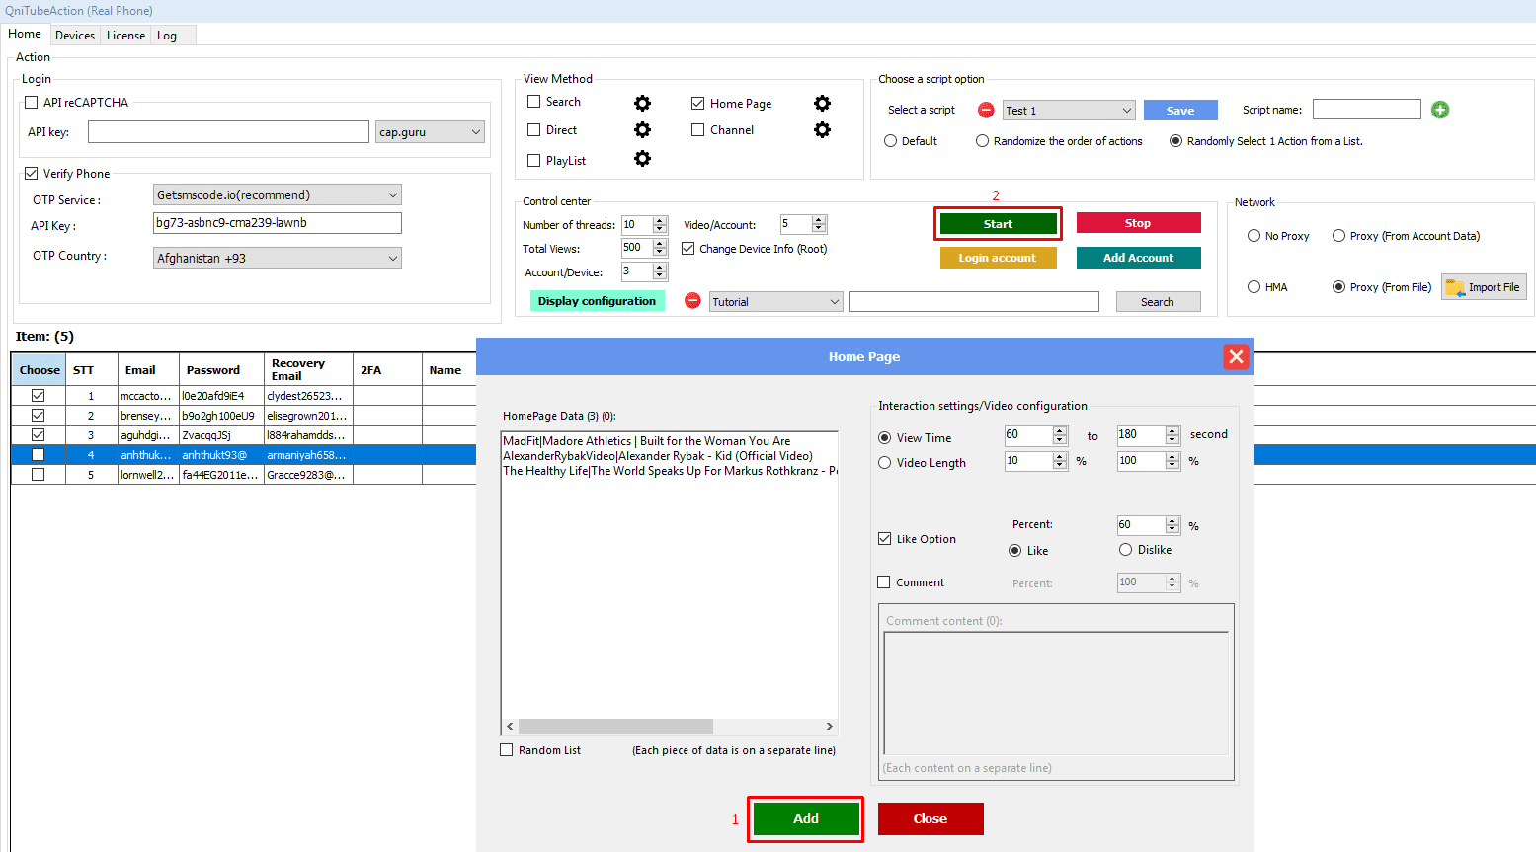The image size is (1536, 852).
Task: Select HMA network option
Action: tap(1253, 287)
